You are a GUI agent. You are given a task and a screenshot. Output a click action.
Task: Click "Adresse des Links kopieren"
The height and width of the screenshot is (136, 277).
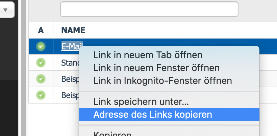click(153, 114)
